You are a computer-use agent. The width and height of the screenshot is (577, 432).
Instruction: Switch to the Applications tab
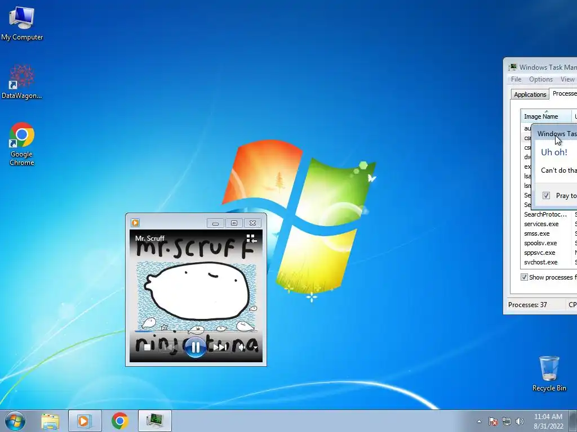(530, 94)
